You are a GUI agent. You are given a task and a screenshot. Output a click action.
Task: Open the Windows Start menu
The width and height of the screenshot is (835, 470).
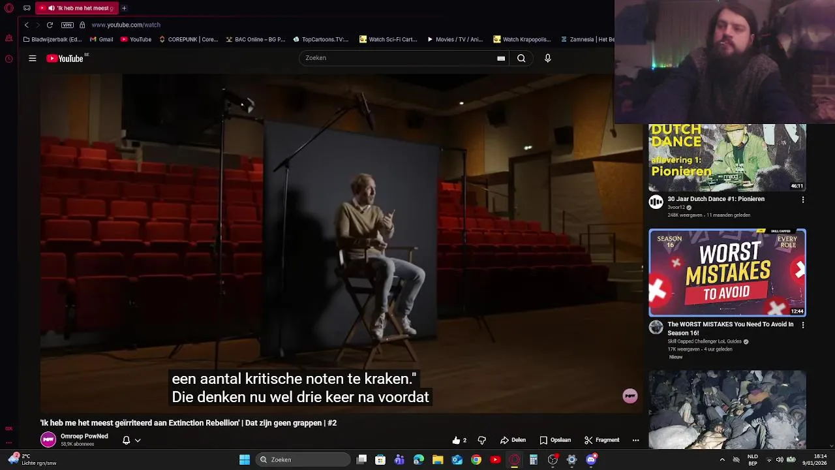coord(245,460)
